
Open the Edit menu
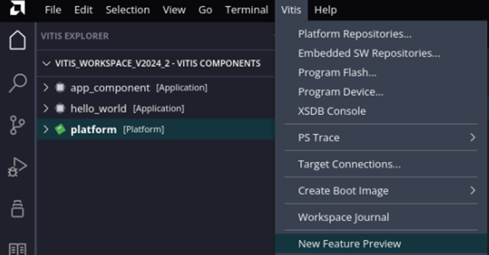click(x=83, y=10)
